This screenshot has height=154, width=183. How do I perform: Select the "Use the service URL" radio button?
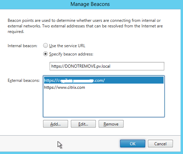coord(45,46)
